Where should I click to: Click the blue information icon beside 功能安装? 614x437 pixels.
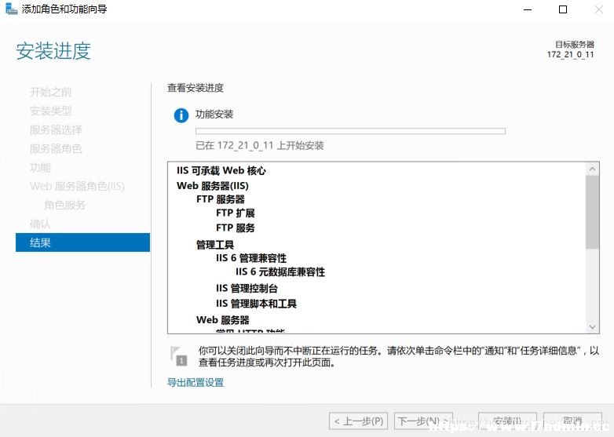(x=181, y=115)
